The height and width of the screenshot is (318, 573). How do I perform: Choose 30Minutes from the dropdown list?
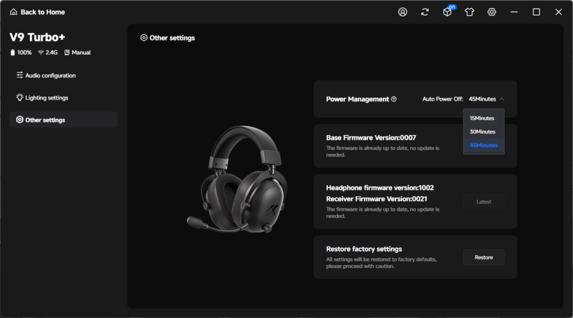pos(483,132)
